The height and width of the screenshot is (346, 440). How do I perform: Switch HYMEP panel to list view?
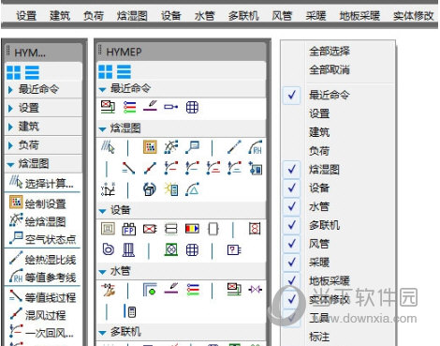124,72
